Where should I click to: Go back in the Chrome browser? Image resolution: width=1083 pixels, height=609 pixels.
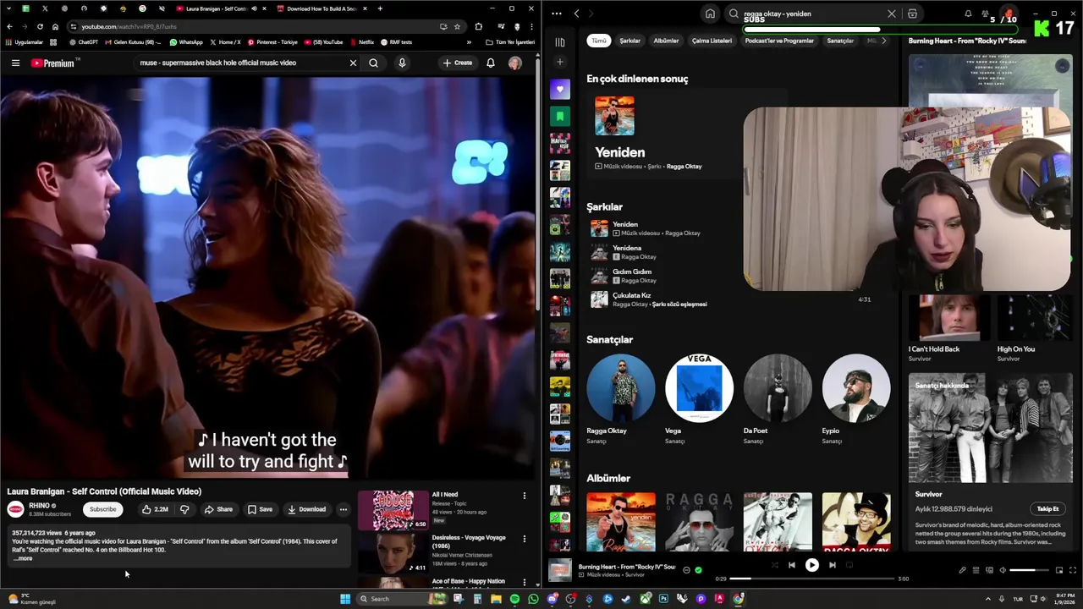pyautogui.click(x=9, y=26)
